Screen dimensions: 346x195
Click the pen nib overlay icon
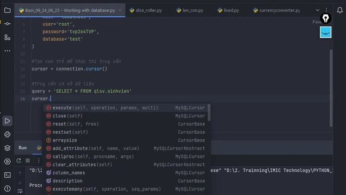pyautogui.click(x=325, y=18)
